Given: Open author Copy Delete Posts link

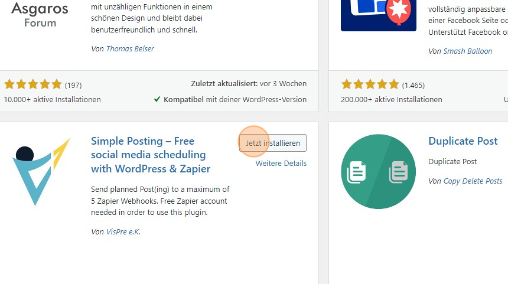Looking at the screenshot, I should pyautogui.click(x=473, y=181).
